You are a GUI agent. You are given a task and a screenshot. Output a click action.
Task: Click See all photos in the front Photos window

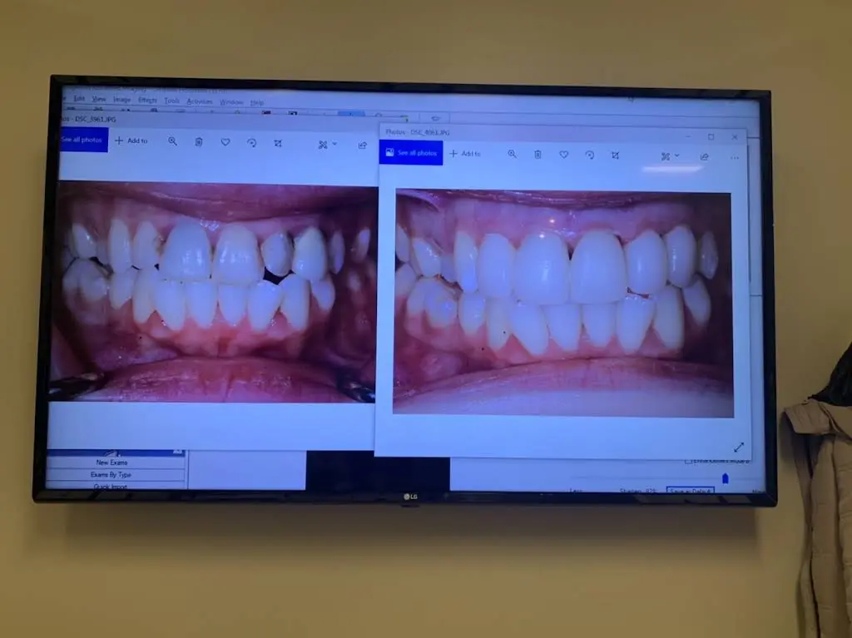tap(411, 153)
